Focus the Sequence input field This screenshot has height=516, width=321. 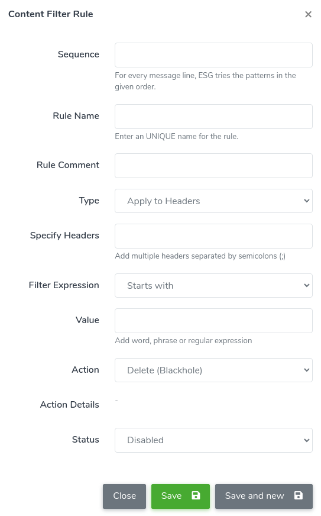point(213,55)
